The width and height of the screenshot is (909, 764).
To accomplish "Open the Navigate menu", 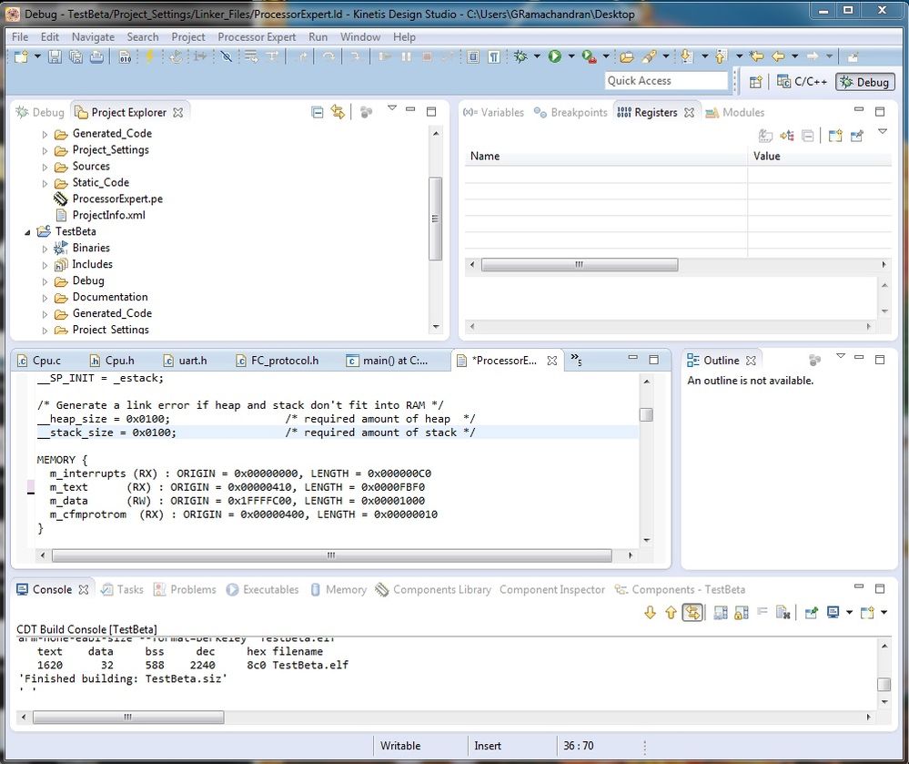I will (93, 36).
